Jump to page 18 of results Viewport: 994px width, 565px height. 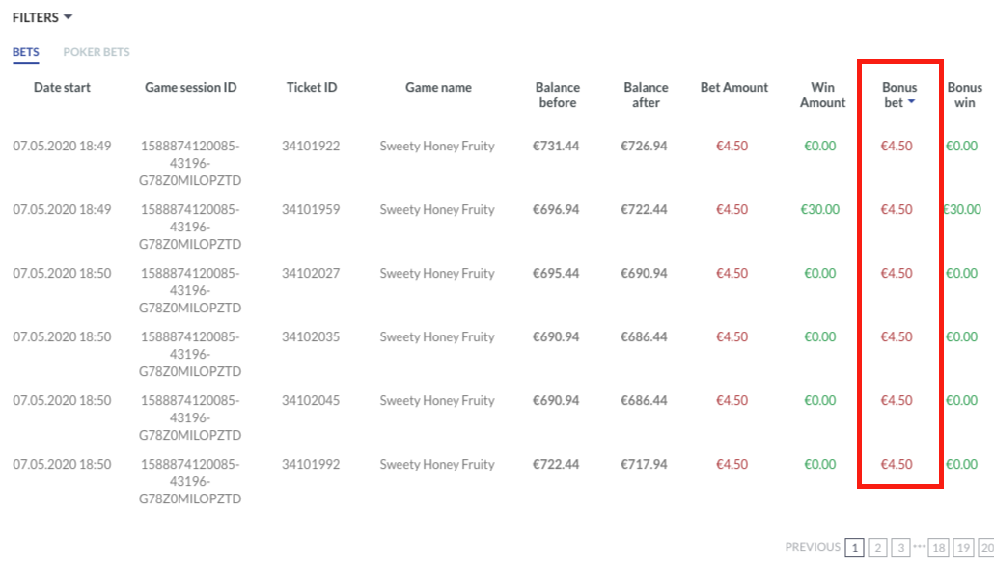tap(939, 548)
